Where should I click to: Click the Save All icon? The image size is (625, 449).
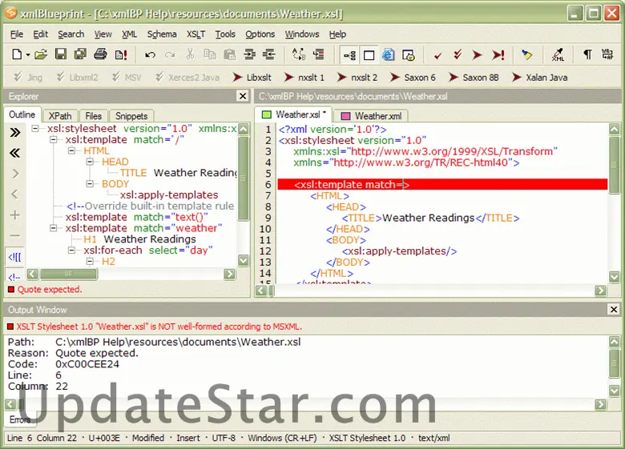click(x=80, y=54)
